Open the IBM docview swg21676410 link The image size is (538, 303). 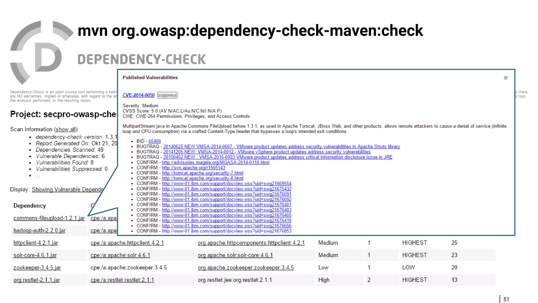point(227,220)
